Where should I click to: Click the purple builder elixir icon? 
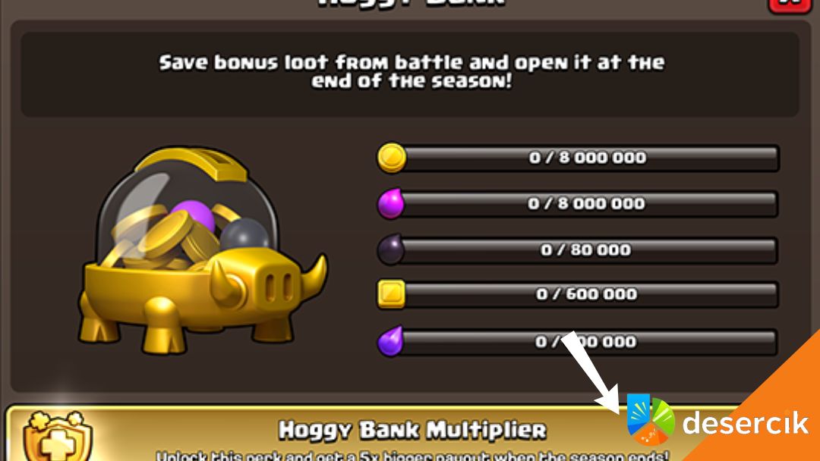(391, 341)
